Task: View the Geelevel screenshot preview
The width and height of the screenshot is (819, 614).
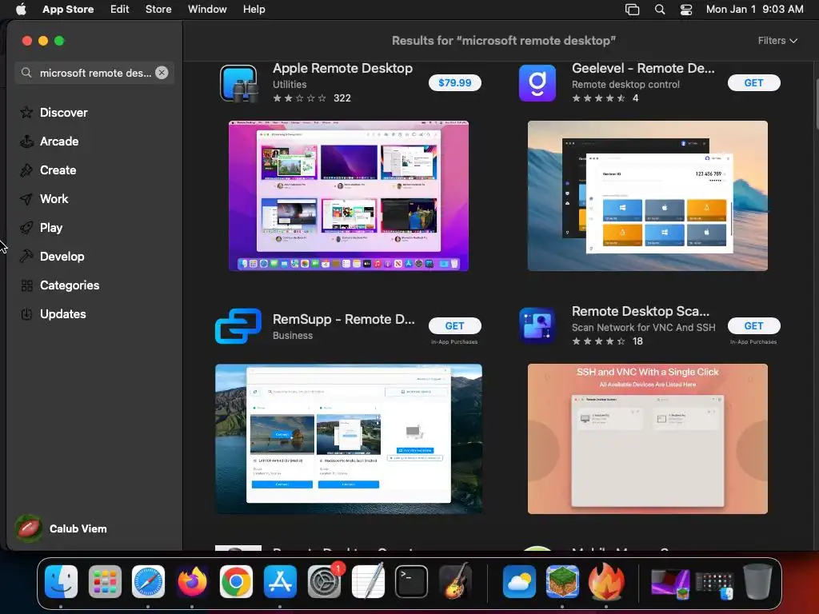Action: point(648,196)
